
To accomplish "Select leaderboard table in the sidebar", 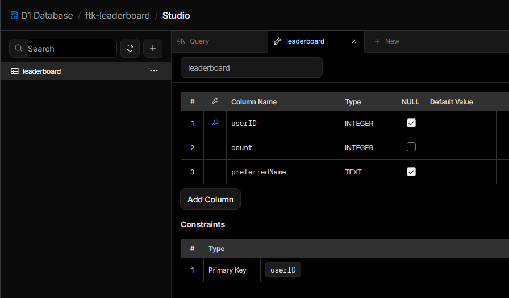I will pos(42,71).
